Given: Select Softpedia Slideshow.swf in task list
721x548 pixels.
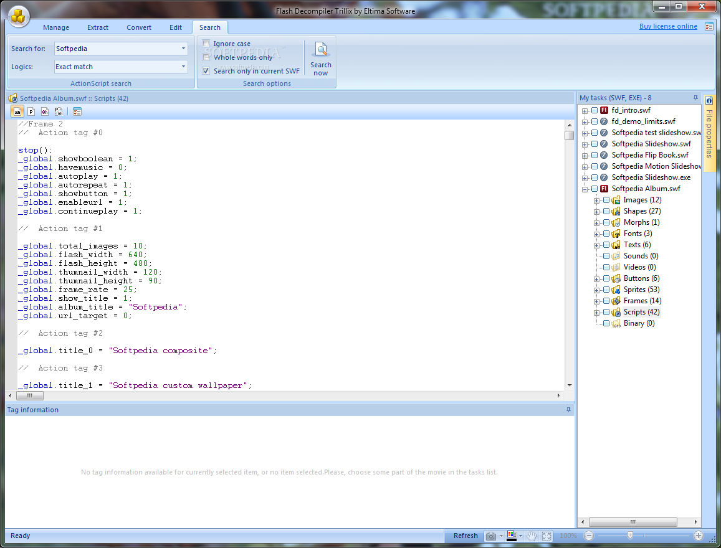Looking at the screenshot, I should point(651,144).
